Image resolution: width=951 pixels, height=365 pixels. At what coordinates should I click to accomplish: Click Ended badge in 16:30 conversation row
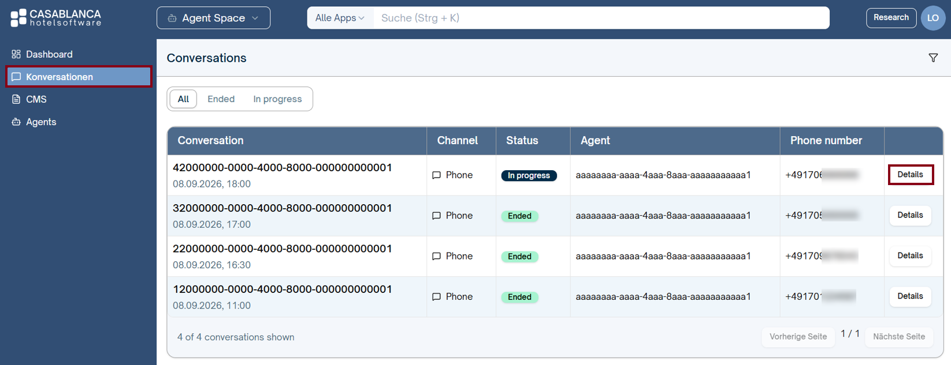click(x=519, y=257)
